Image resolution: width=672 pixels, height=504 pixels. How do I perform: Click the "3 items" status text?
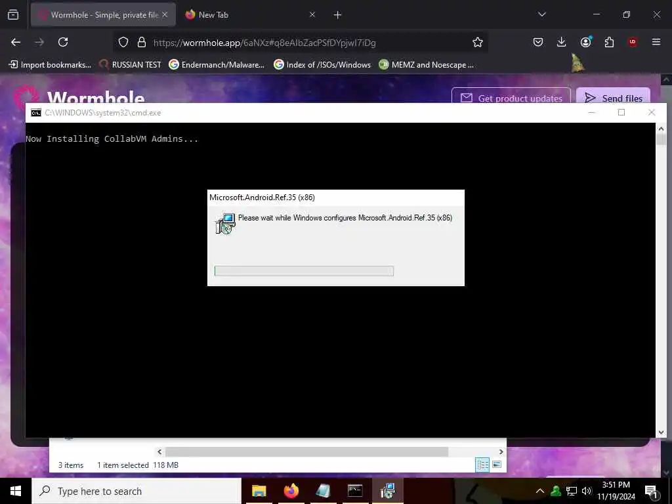click(x=71, y=465)
